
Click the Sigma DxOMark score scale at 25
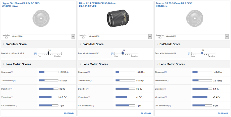pyautogui.click(x=49, y=53)
